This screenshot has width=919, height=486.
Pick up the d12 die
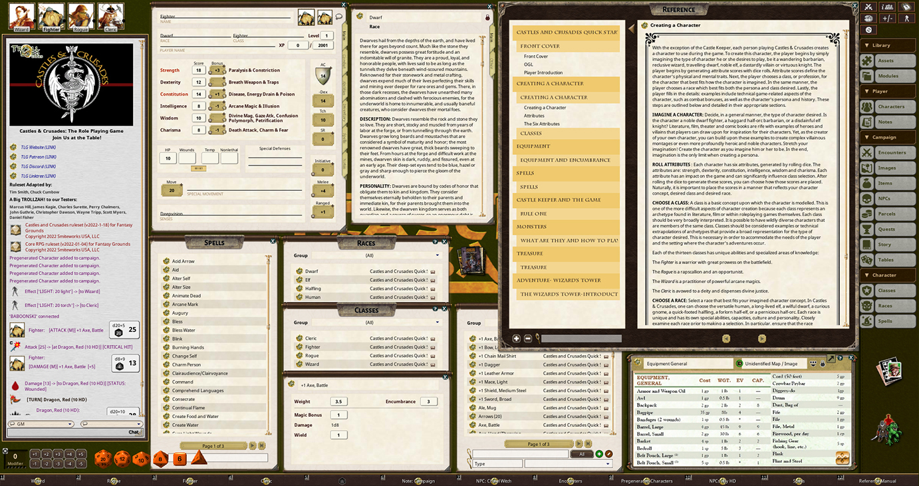click(122, 459)
